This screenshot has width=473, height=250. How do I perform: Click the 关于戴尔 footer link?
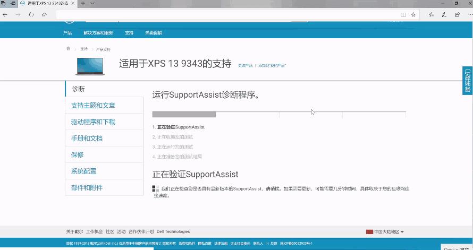pyautogui.click(x=74, y=231)
